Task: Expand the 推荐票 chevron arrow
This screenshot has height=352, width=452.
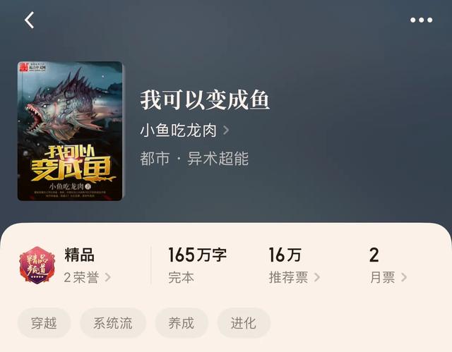Action: coord(317,277)
